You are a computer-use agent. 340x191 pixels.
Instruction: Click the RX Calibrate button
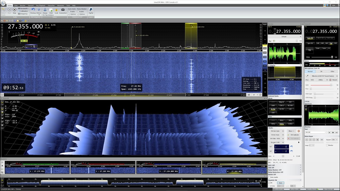(x=293, y=135)
